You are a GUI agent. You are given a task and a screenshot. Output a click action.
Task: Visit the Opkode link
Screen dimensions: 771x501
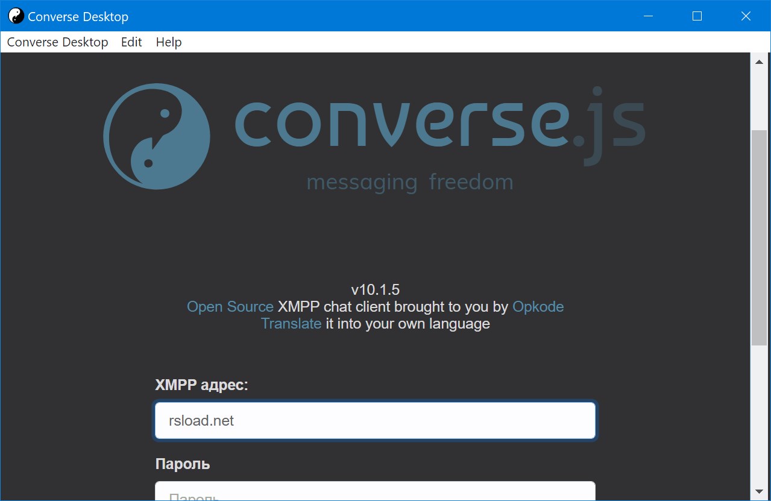click(x=538, y=306)
